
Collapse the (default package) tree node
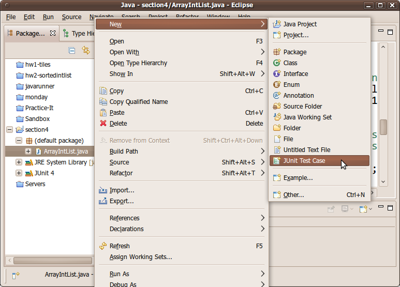coord(19,141)
